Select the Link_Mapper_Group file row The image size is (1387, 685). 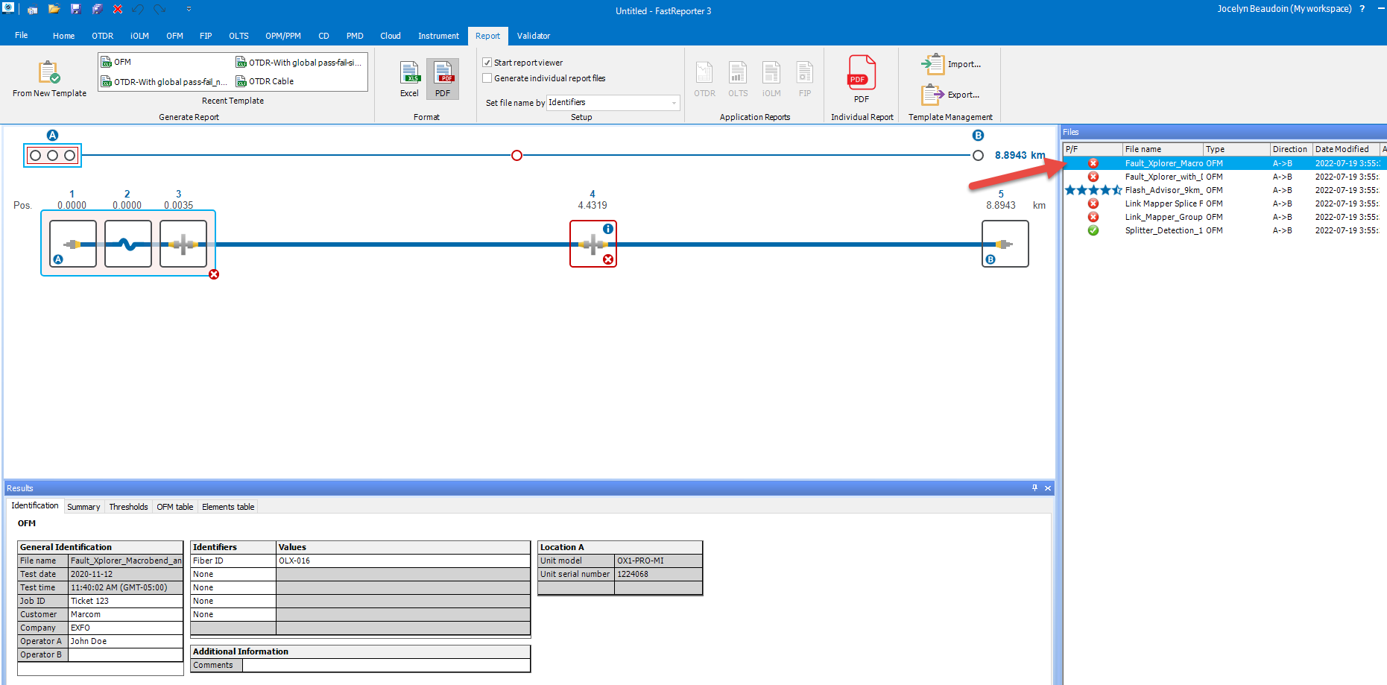(x=1225, y=217)
